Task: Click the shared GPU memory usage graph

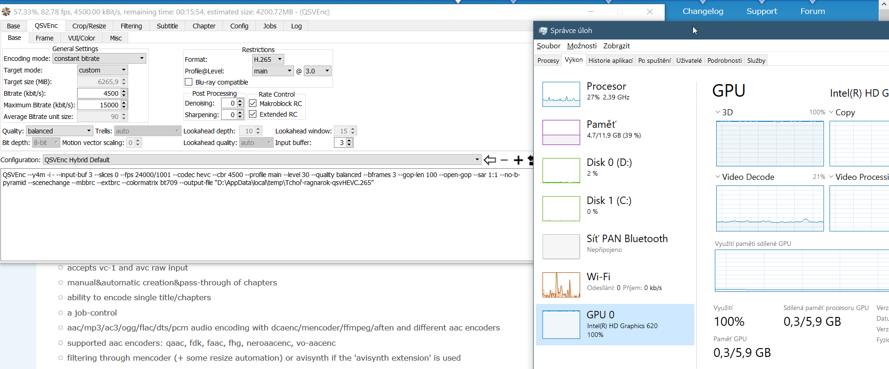Action: click(x=802, y=271)
